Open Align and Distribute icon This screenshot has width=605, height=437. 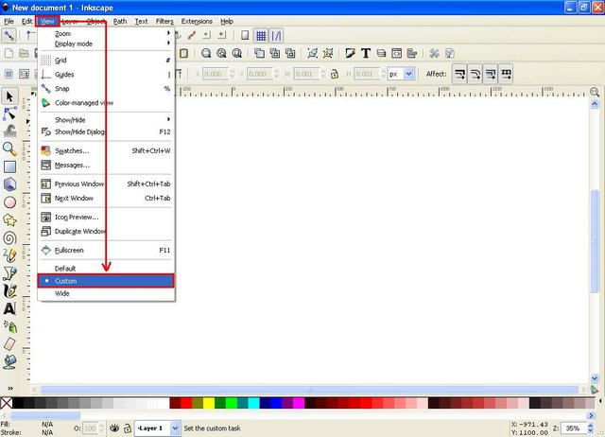pyautogui.click(x=412, y=53)
